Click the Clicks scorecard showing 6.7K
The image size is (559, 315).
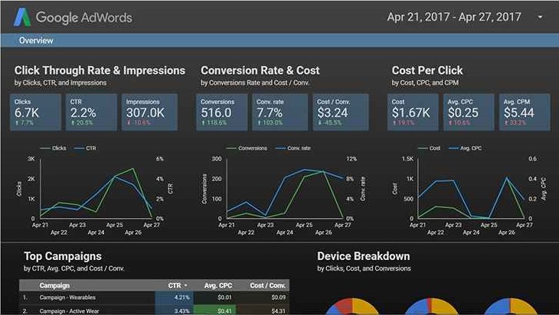[35, 111]
